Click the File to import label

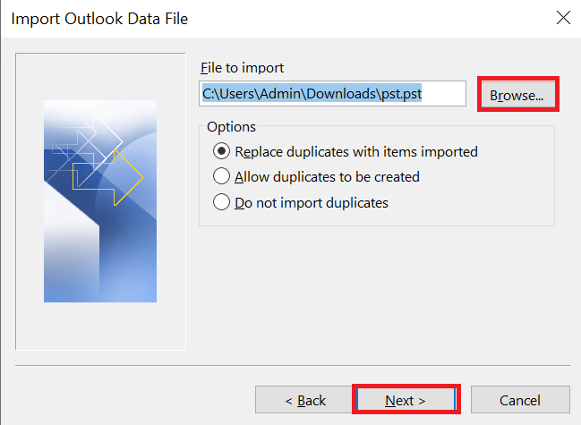click(242, 68)
